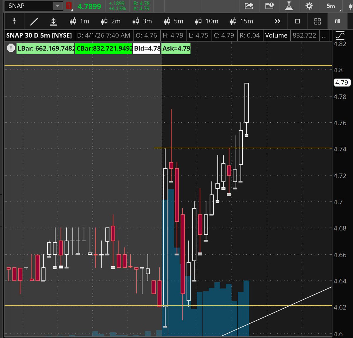Click the All button on toolbar
This screenshot has width=353, height=338.
pos(337,21)
